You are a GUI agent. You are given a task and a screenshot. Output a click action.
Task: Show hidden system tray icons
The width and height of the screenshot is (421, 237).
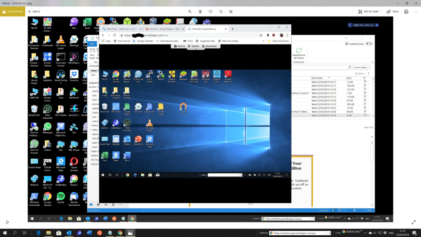click(x=365, y=233)
